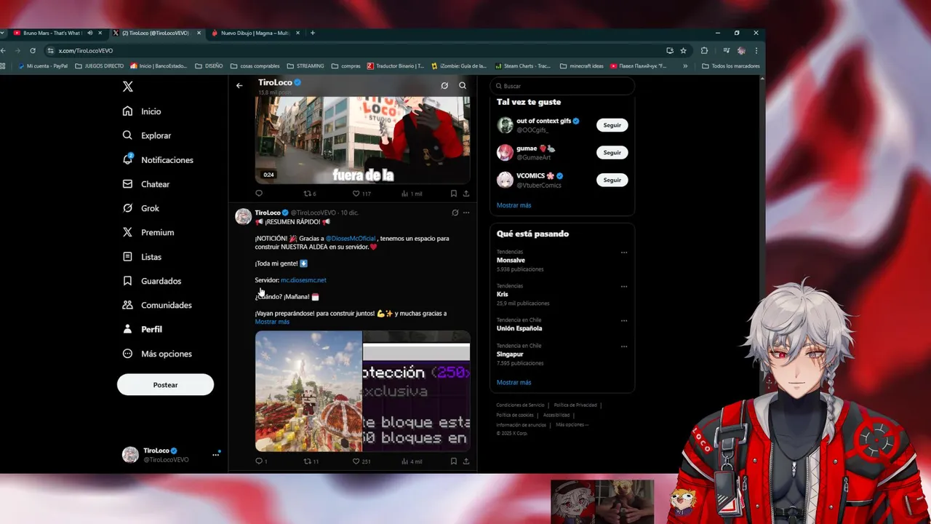Open @DiosesMcOficial mention link

click(x=351, y=239)
